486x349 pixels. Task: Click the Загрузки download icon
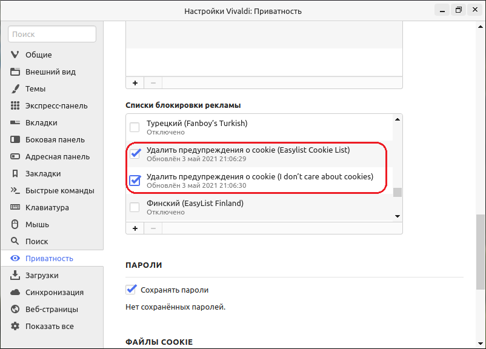coord(15,275)
